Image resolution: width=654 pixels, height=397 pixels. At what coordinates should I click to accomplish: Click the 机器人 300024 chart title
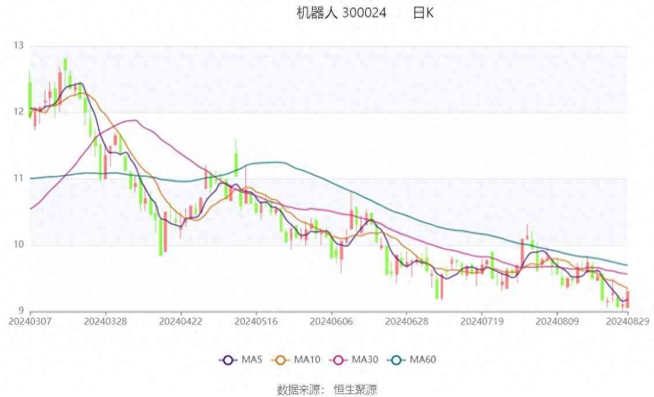pyautogui.click(x=341, y=13)
